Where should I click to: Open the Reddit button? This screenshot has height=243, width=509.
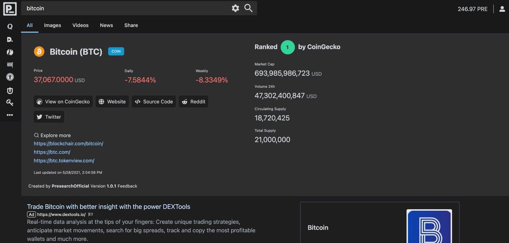pyautogui.click(x=193, y=102)
